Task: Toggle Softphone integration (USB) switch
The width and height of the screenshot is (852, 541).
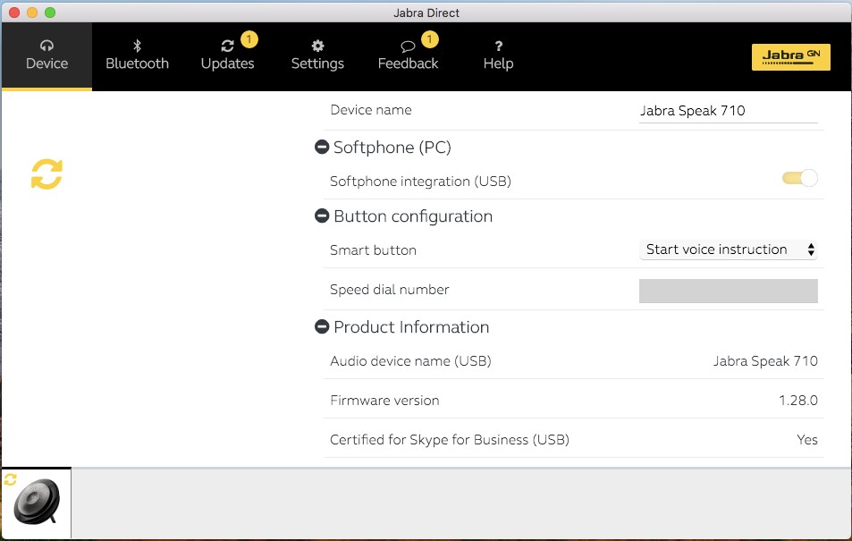Action: 800,178
